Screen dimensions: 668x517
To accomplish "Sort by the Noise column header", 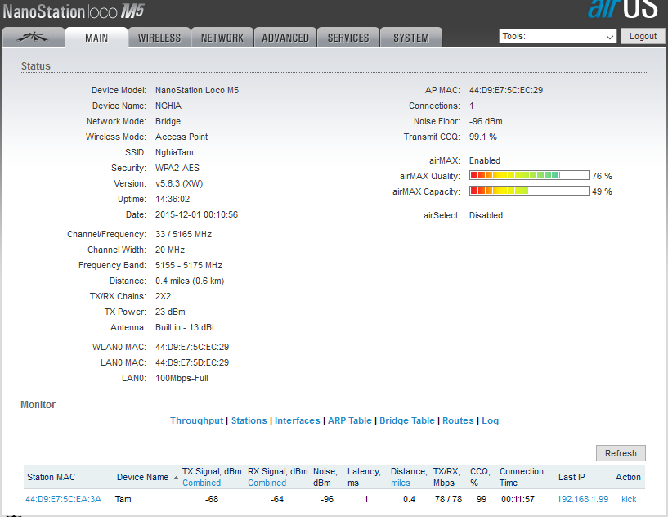I will (x=325, y=478).
